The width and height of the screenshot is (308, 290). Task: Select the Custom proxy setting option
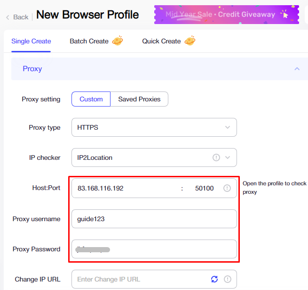pyautogui.click(x=91, y=99)
